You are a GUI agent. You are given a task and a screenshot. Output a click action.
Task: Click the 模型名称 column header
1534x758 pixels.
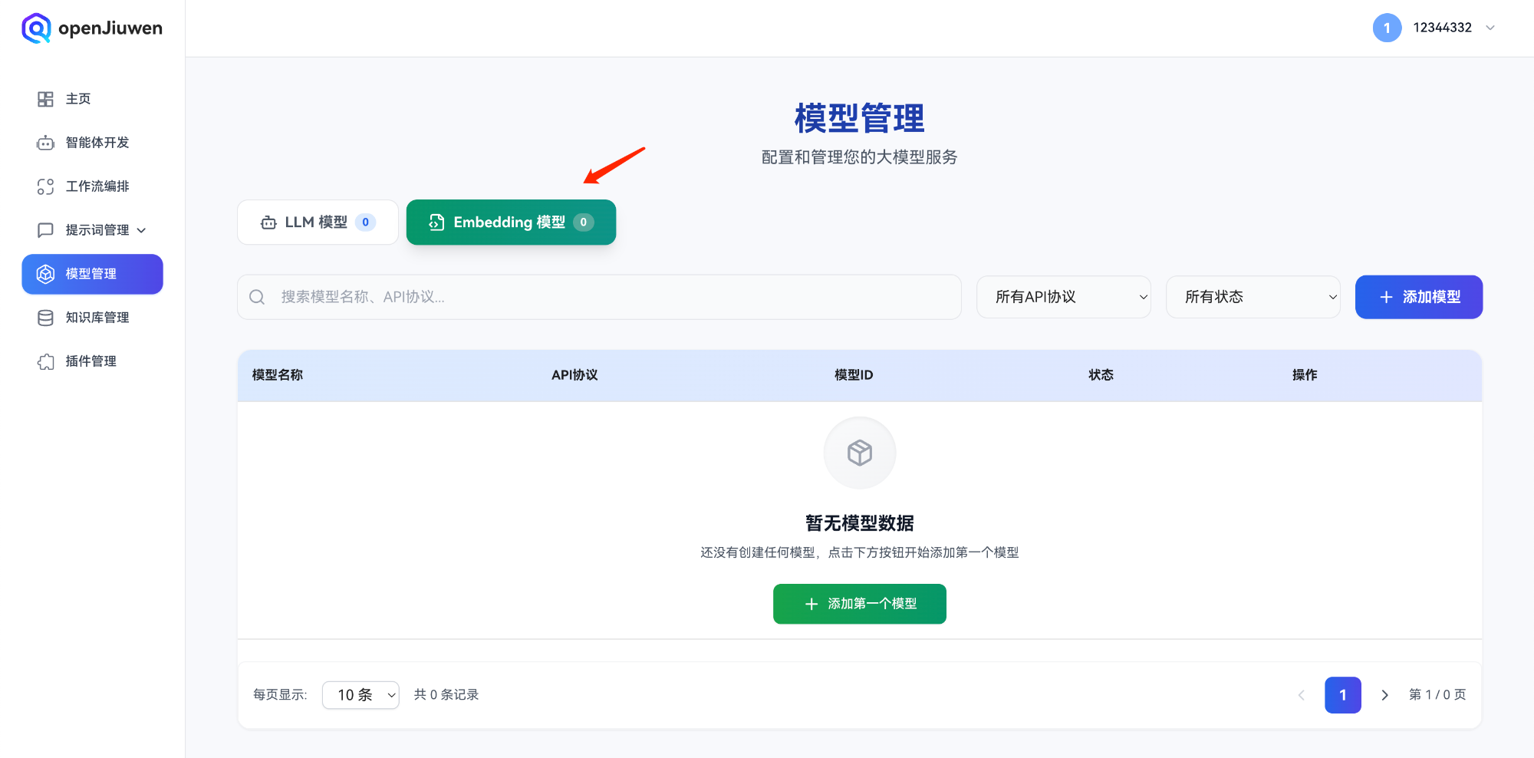coord(278,375)
